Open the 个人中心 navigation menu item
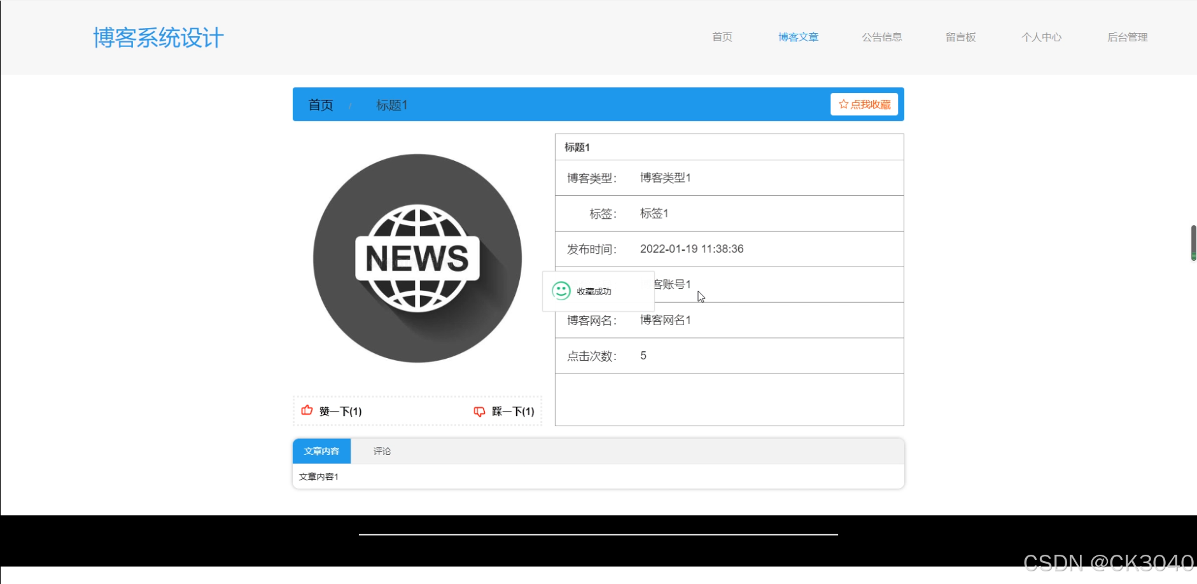 pyautogui.click(x=1042, y=37)
